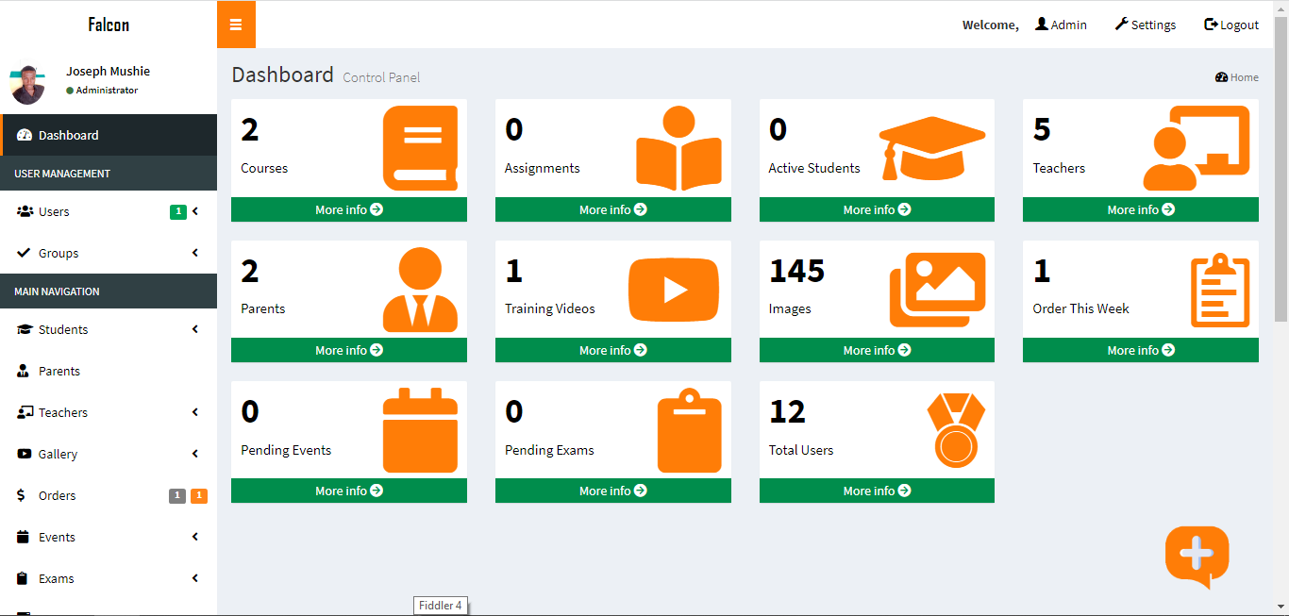Screen dimensions: 1289x616
Task: Open the Parents sidebar menu item
Action: point(59,372)
